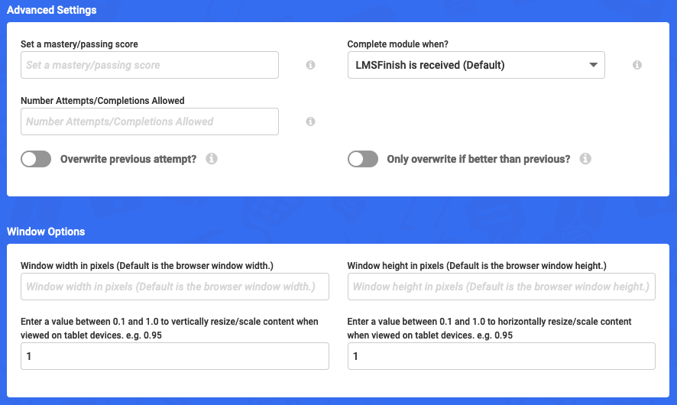Click the Number Attempts/Completions Allowed input
This screenshot has width=677, height=405.
[150, 122]
